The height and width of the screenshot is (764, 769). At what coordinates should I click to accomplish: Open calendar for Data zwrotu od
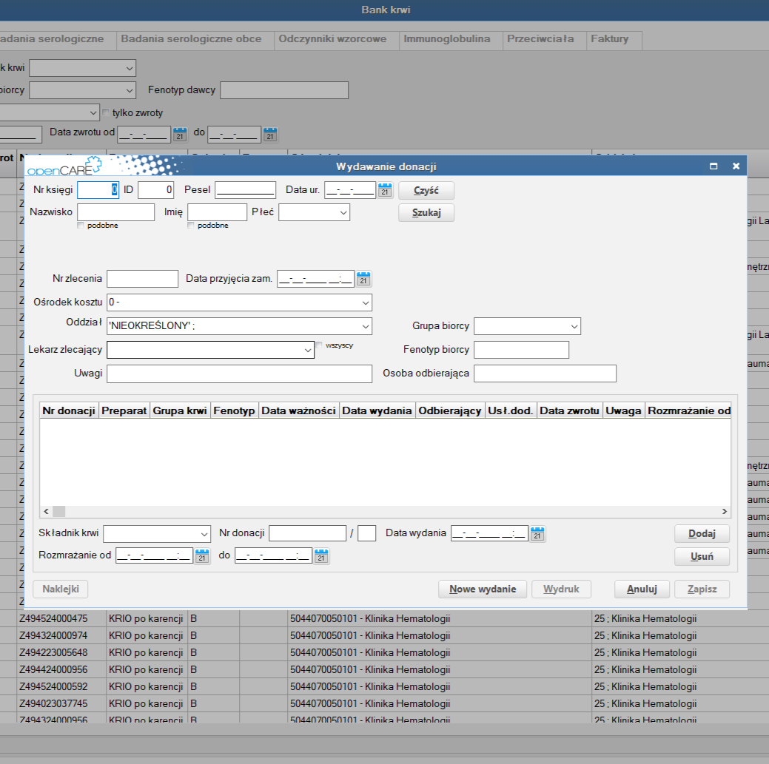pyautogui.click(x=180, y=135)
